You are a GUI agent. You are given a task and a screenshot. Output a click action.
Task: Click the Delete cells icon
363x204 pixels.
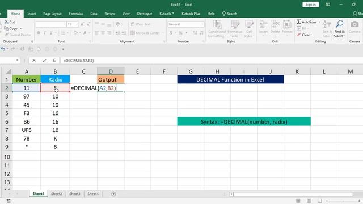click(275, 24)
